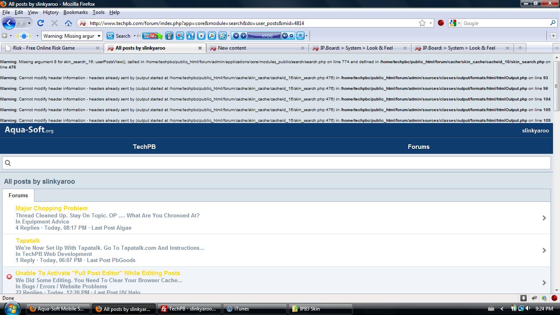Open the 'Major Chopping Problem' thread
This screenshot has width=560, height=315.
(x=52, y=208)
